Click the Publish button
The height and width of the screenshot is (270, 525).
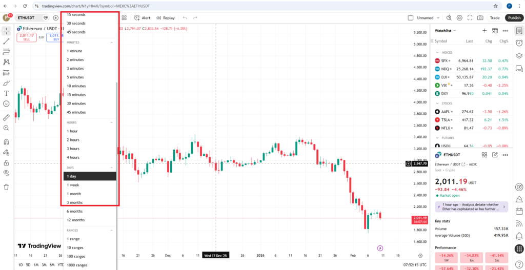(514, 17)
